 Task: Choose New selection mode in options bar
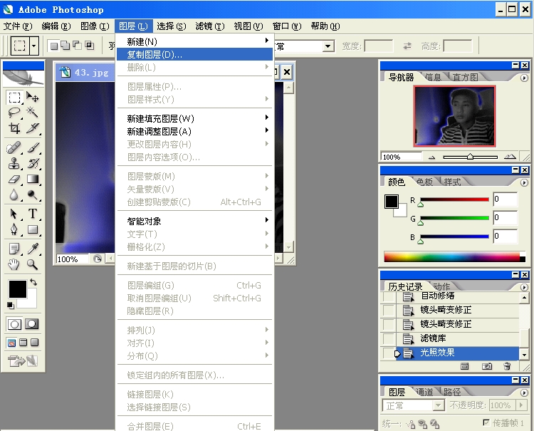coord(54,46)
